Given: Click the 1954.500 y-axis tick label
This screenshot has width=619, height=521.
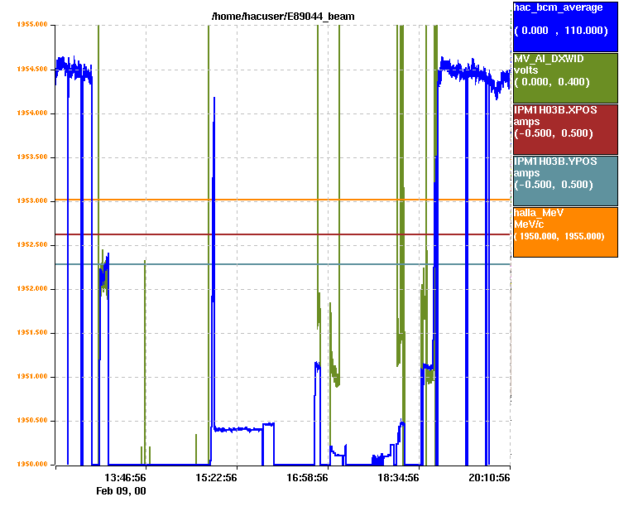Looking at the screenshot, I should pos(32,69).
